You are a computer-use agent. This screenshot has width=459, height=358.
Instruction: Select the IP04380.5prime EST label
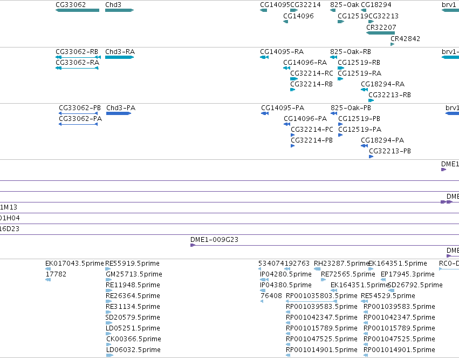point(286,285)
